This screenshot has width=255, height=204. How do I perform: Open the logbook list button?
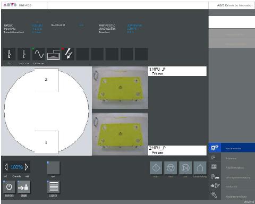(53, 187)
